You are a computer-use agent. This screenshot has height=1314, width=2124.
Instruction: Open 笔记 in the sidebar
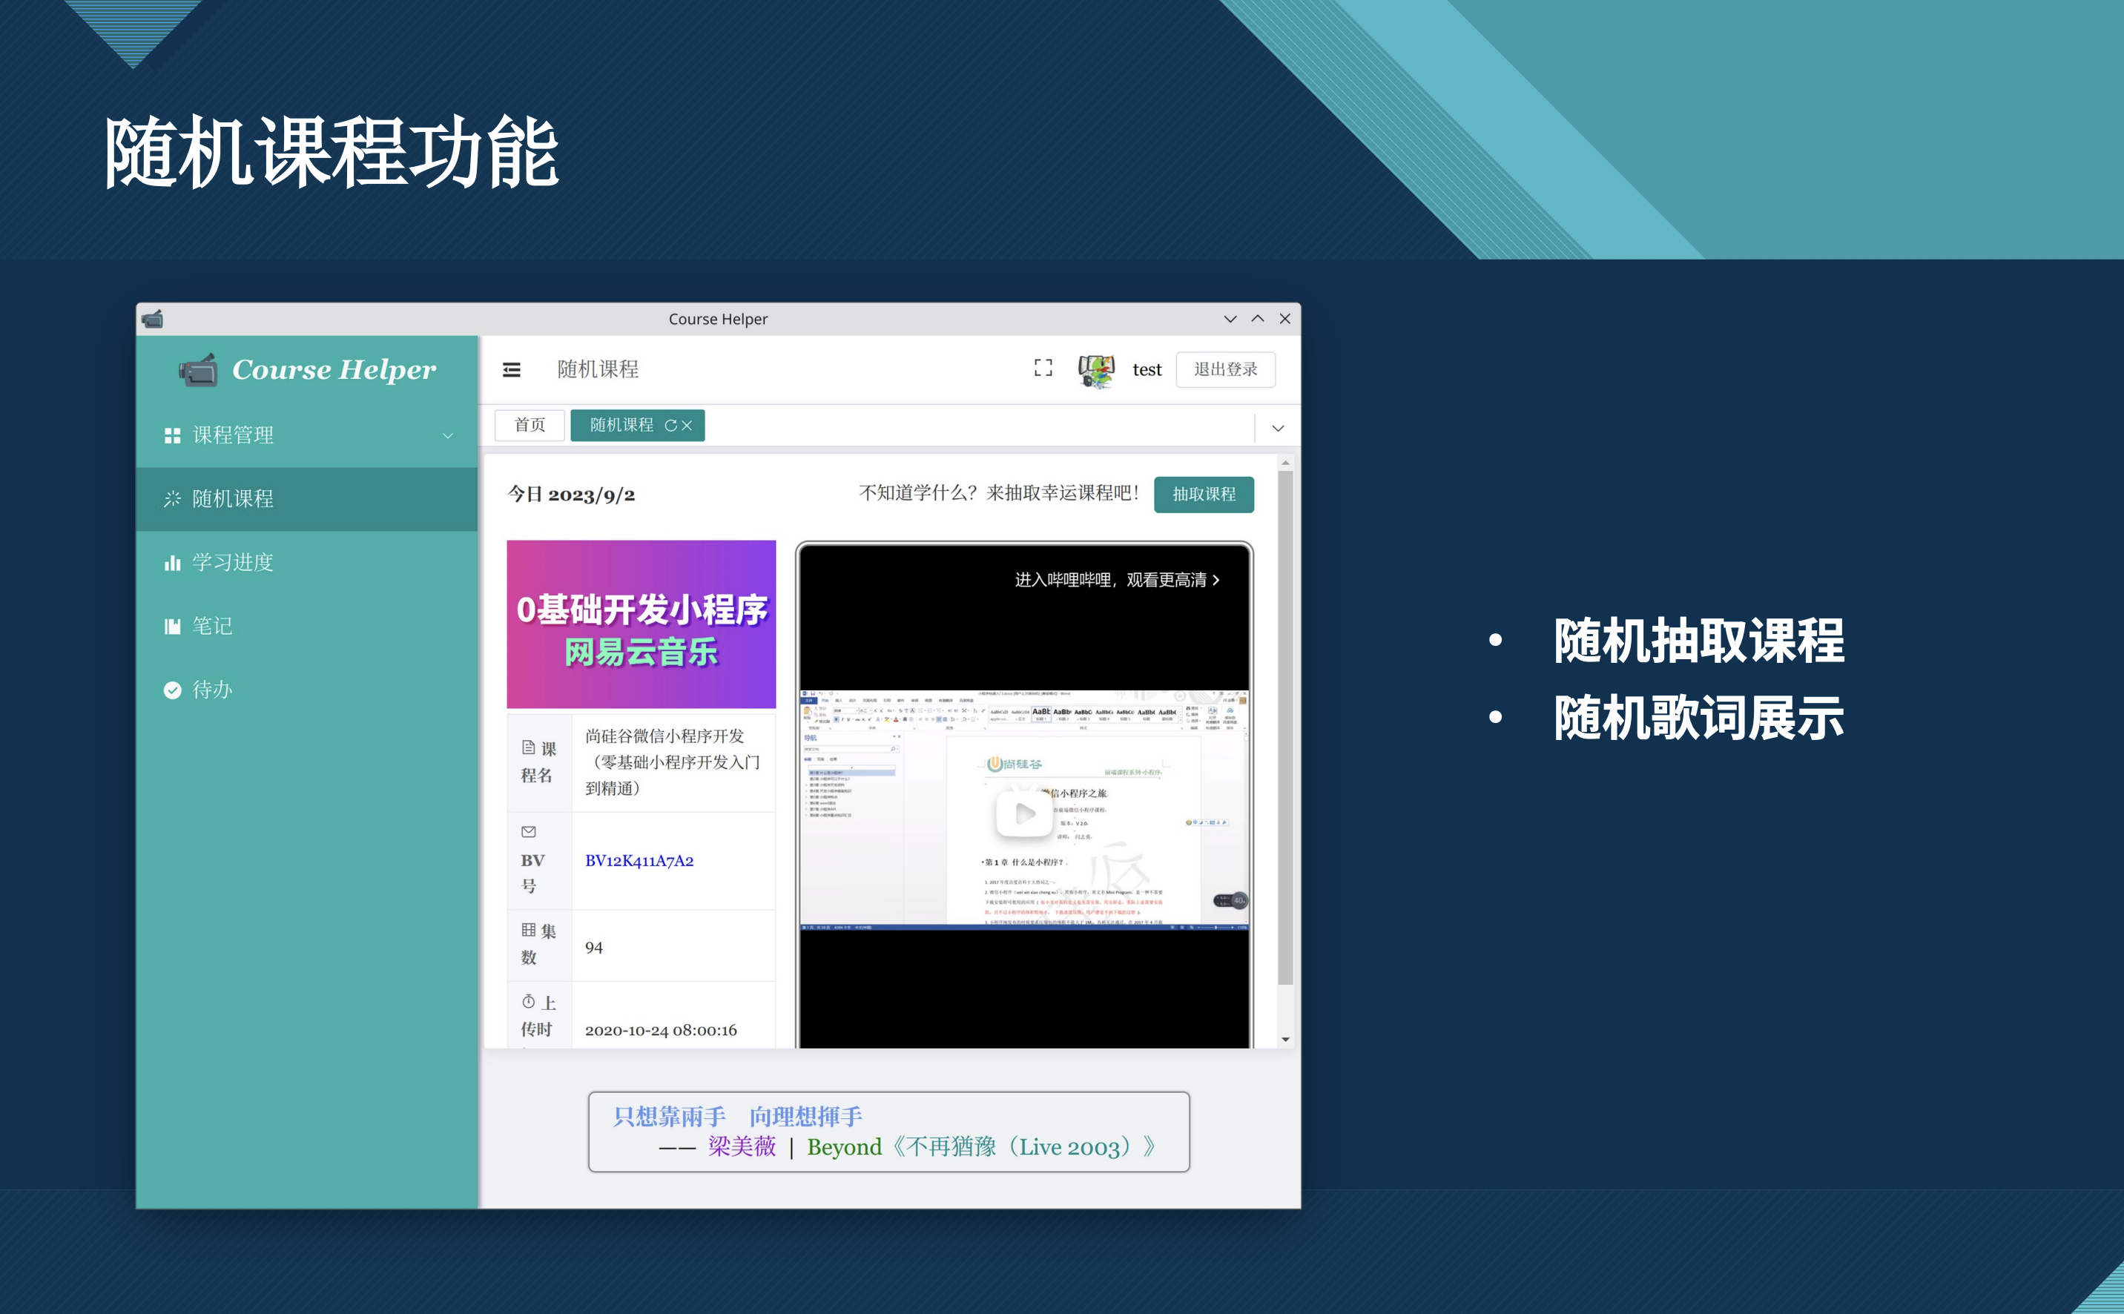tap(211, 626)
